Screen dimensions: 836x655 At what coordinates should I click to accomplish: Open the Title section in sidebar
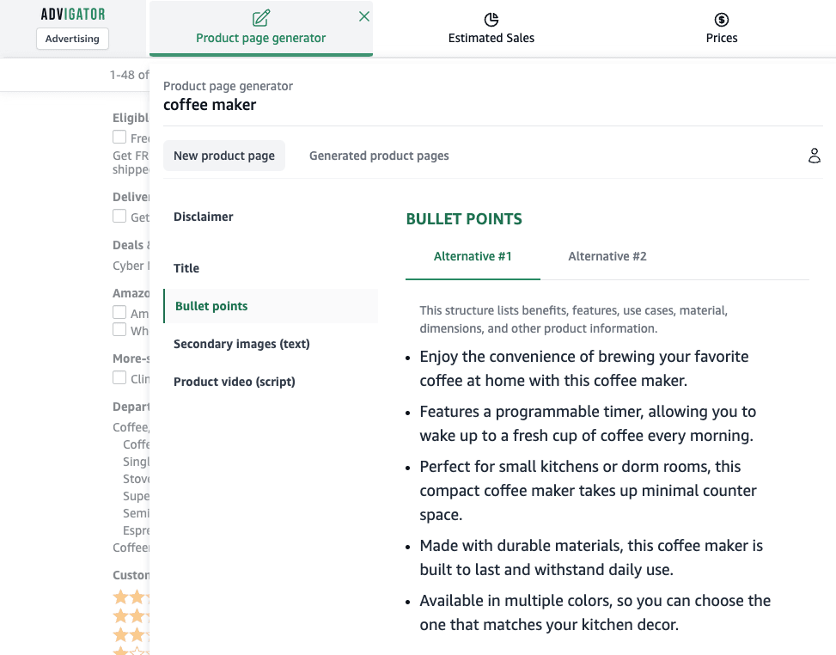[x=186, y=268]
